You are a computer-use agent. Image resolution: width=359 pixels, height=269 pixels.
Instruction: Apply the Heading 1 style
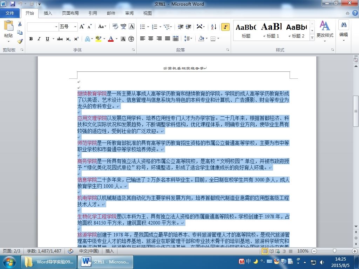(x=272, y=30)
